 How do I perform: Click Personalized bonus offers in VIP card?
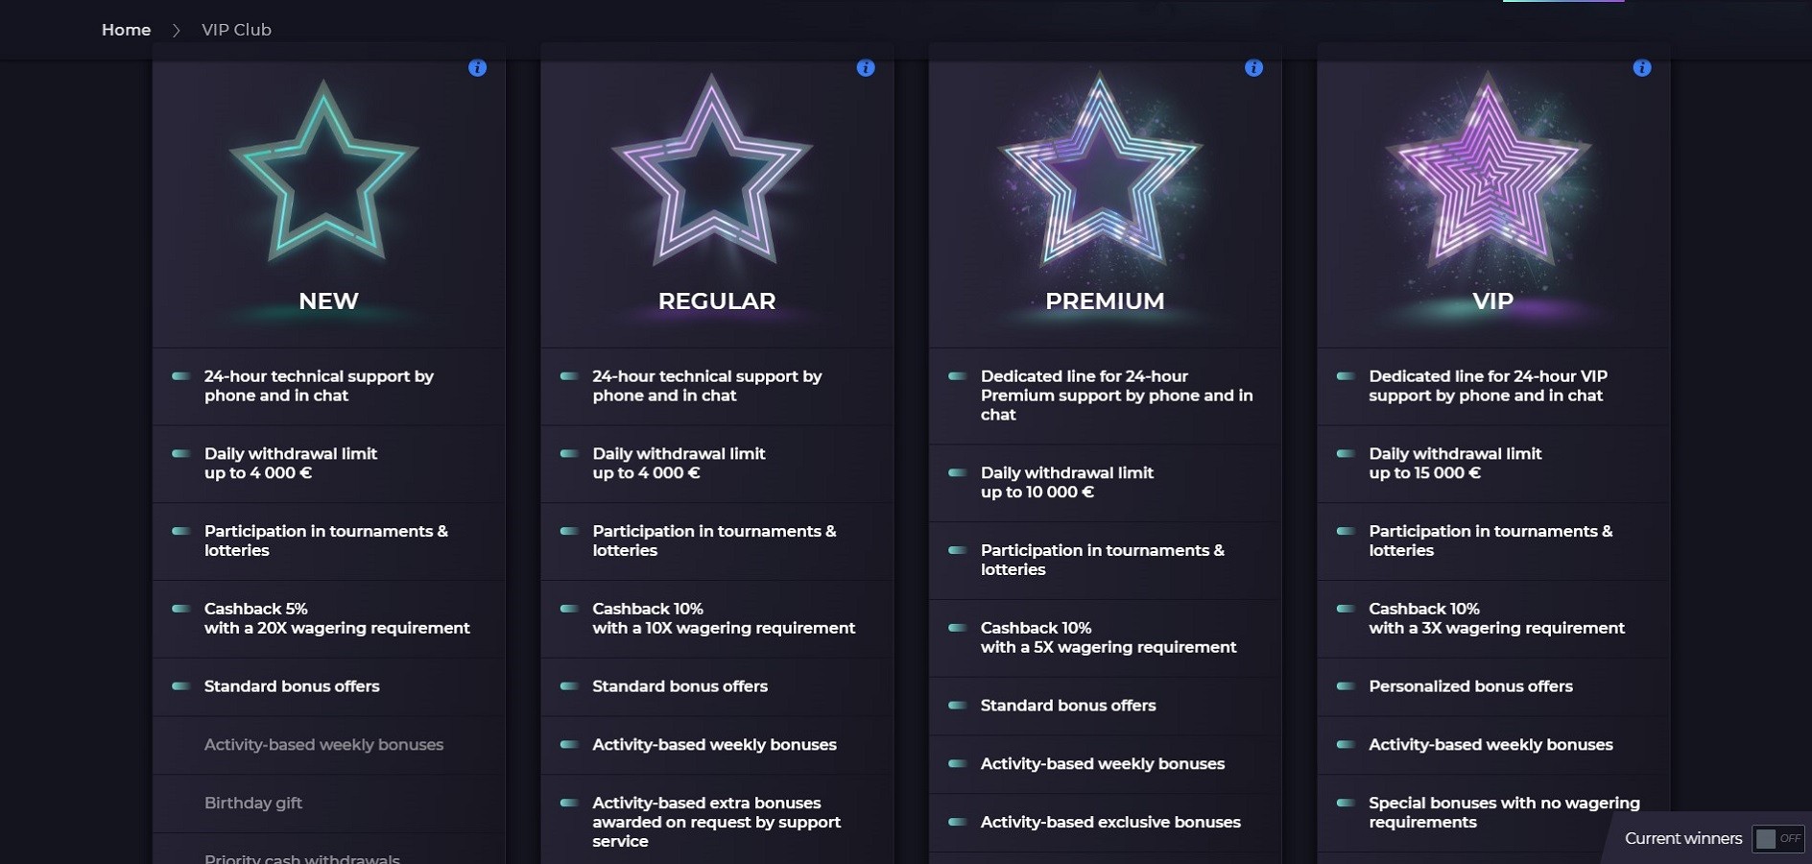click(x=1470, y=686)
